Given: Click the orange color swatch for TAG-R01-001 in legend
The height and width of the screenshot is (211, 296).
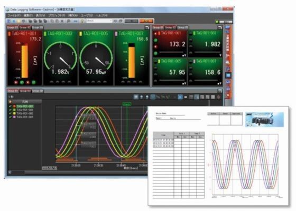Looking at the screenshot, I should (x=14, y=106).
